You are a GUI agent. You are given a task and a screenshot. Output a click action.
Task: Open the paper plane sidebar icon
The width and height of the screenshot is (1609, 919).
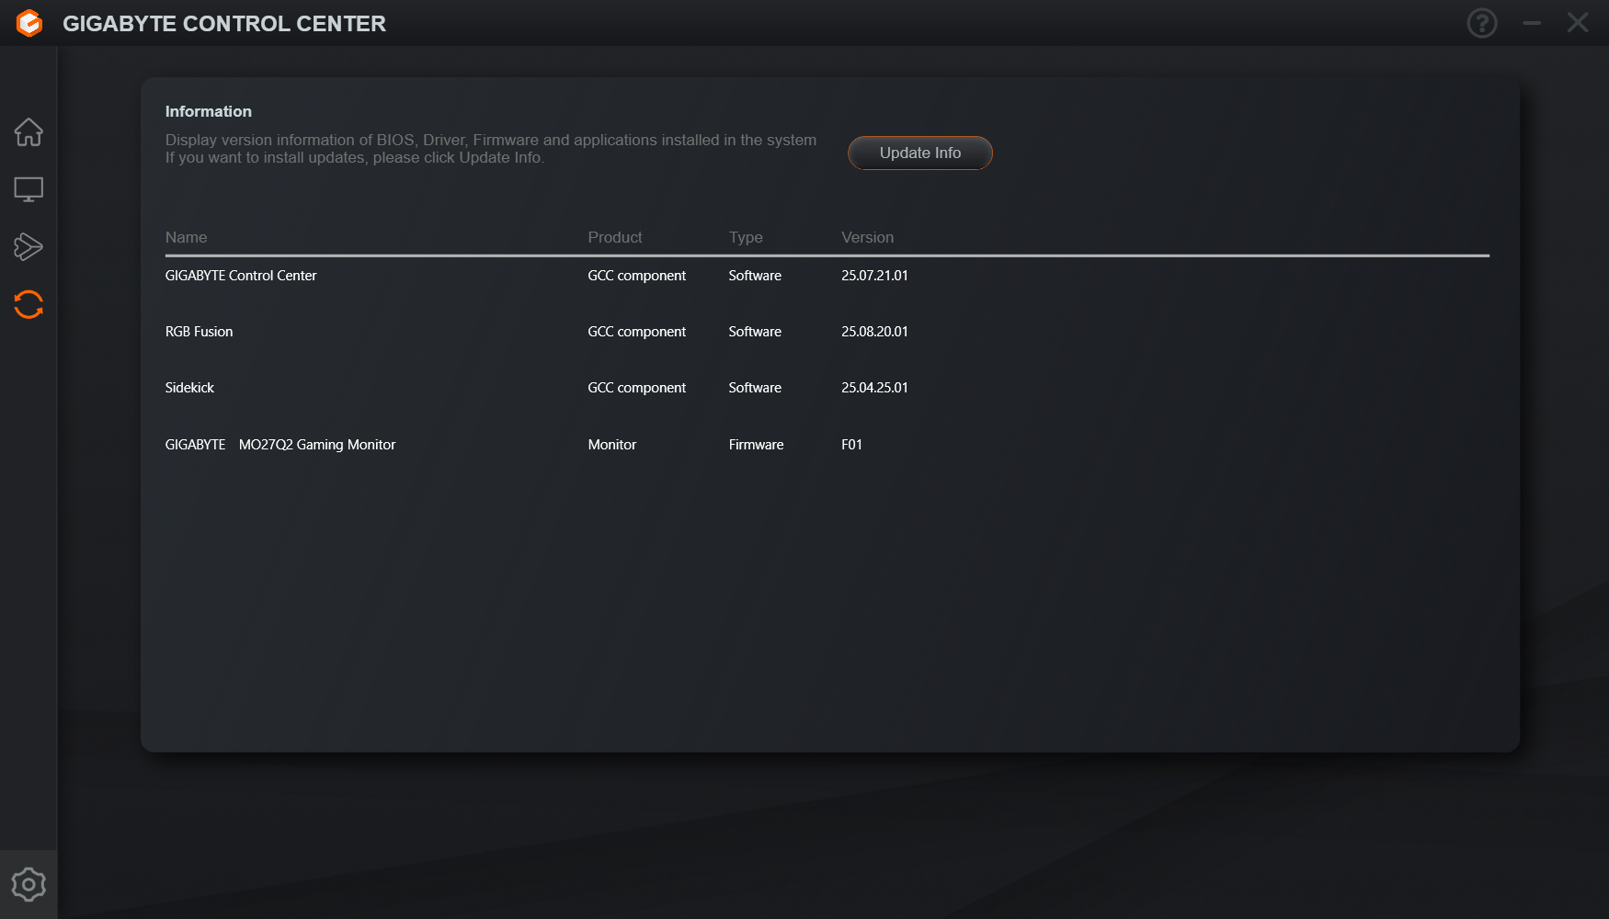click(29, 246)
